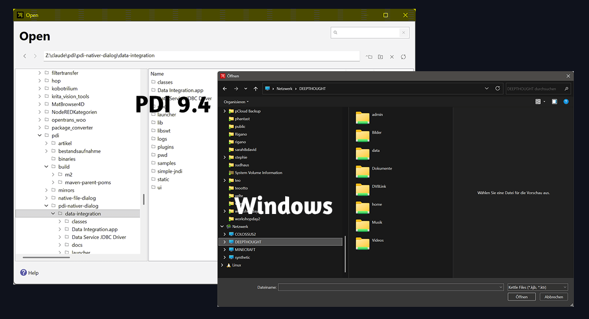Open the address bar previous locations chevron

(x=487, y=88)
